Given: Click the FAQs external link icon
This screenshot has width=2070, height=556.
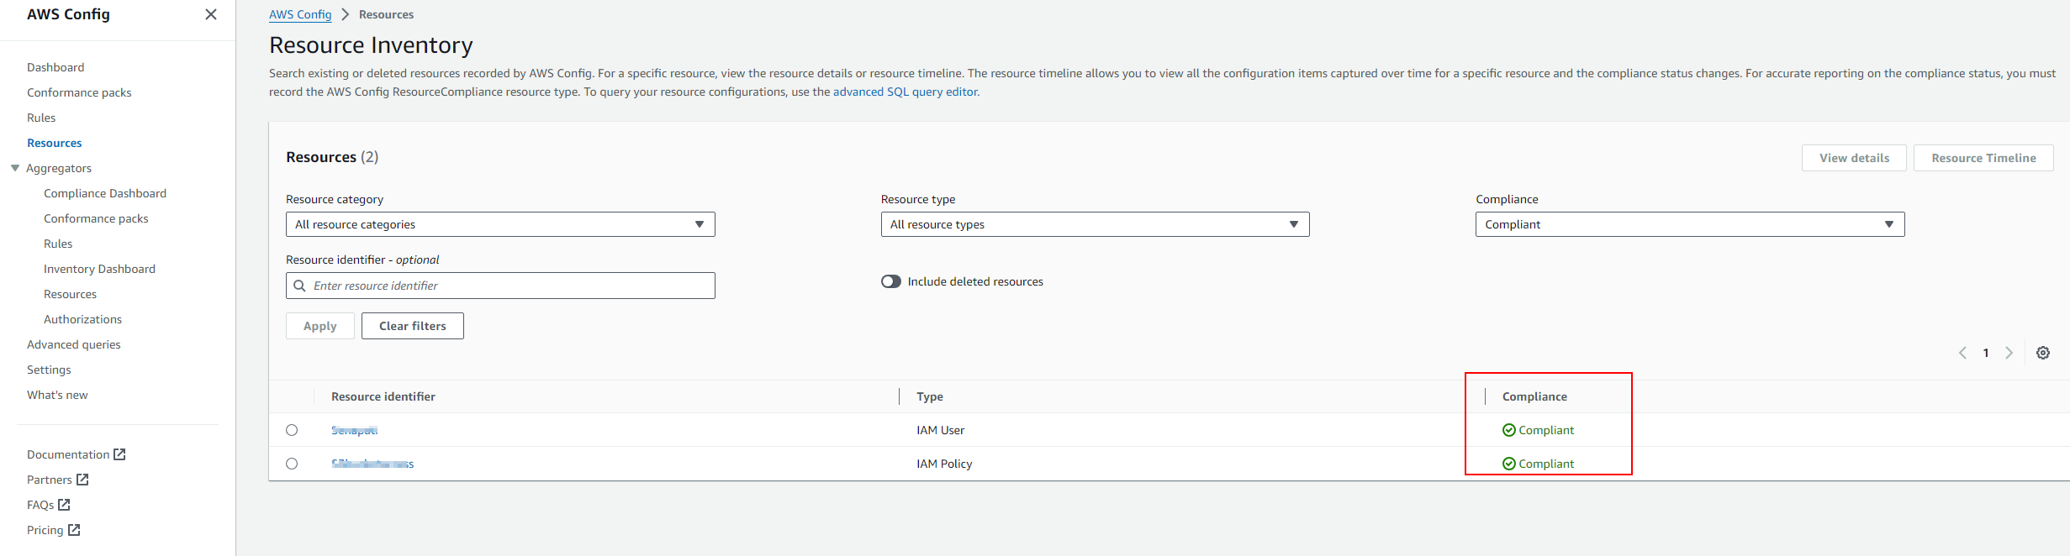Looking at the screenshot, I should coord(64,505).
